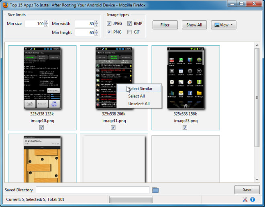
Task: Select the image10.png thumbnail
Action: click(x=42, y=78)
